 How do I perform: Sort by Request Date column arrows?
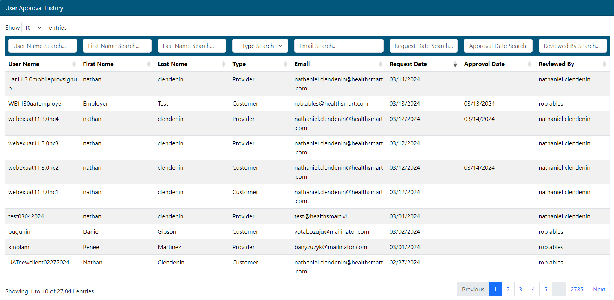pos(455,64)
